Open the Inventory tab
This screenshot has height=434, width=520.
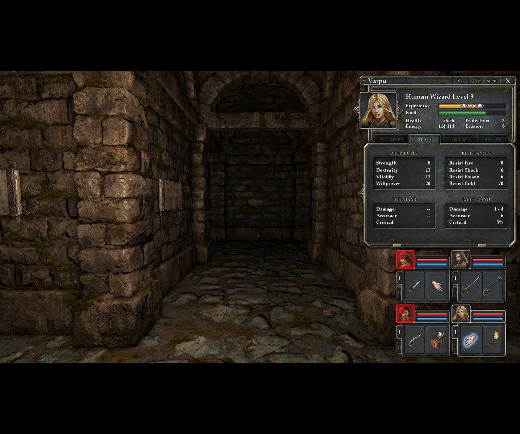pyautogui.click(x=391, y=139)
